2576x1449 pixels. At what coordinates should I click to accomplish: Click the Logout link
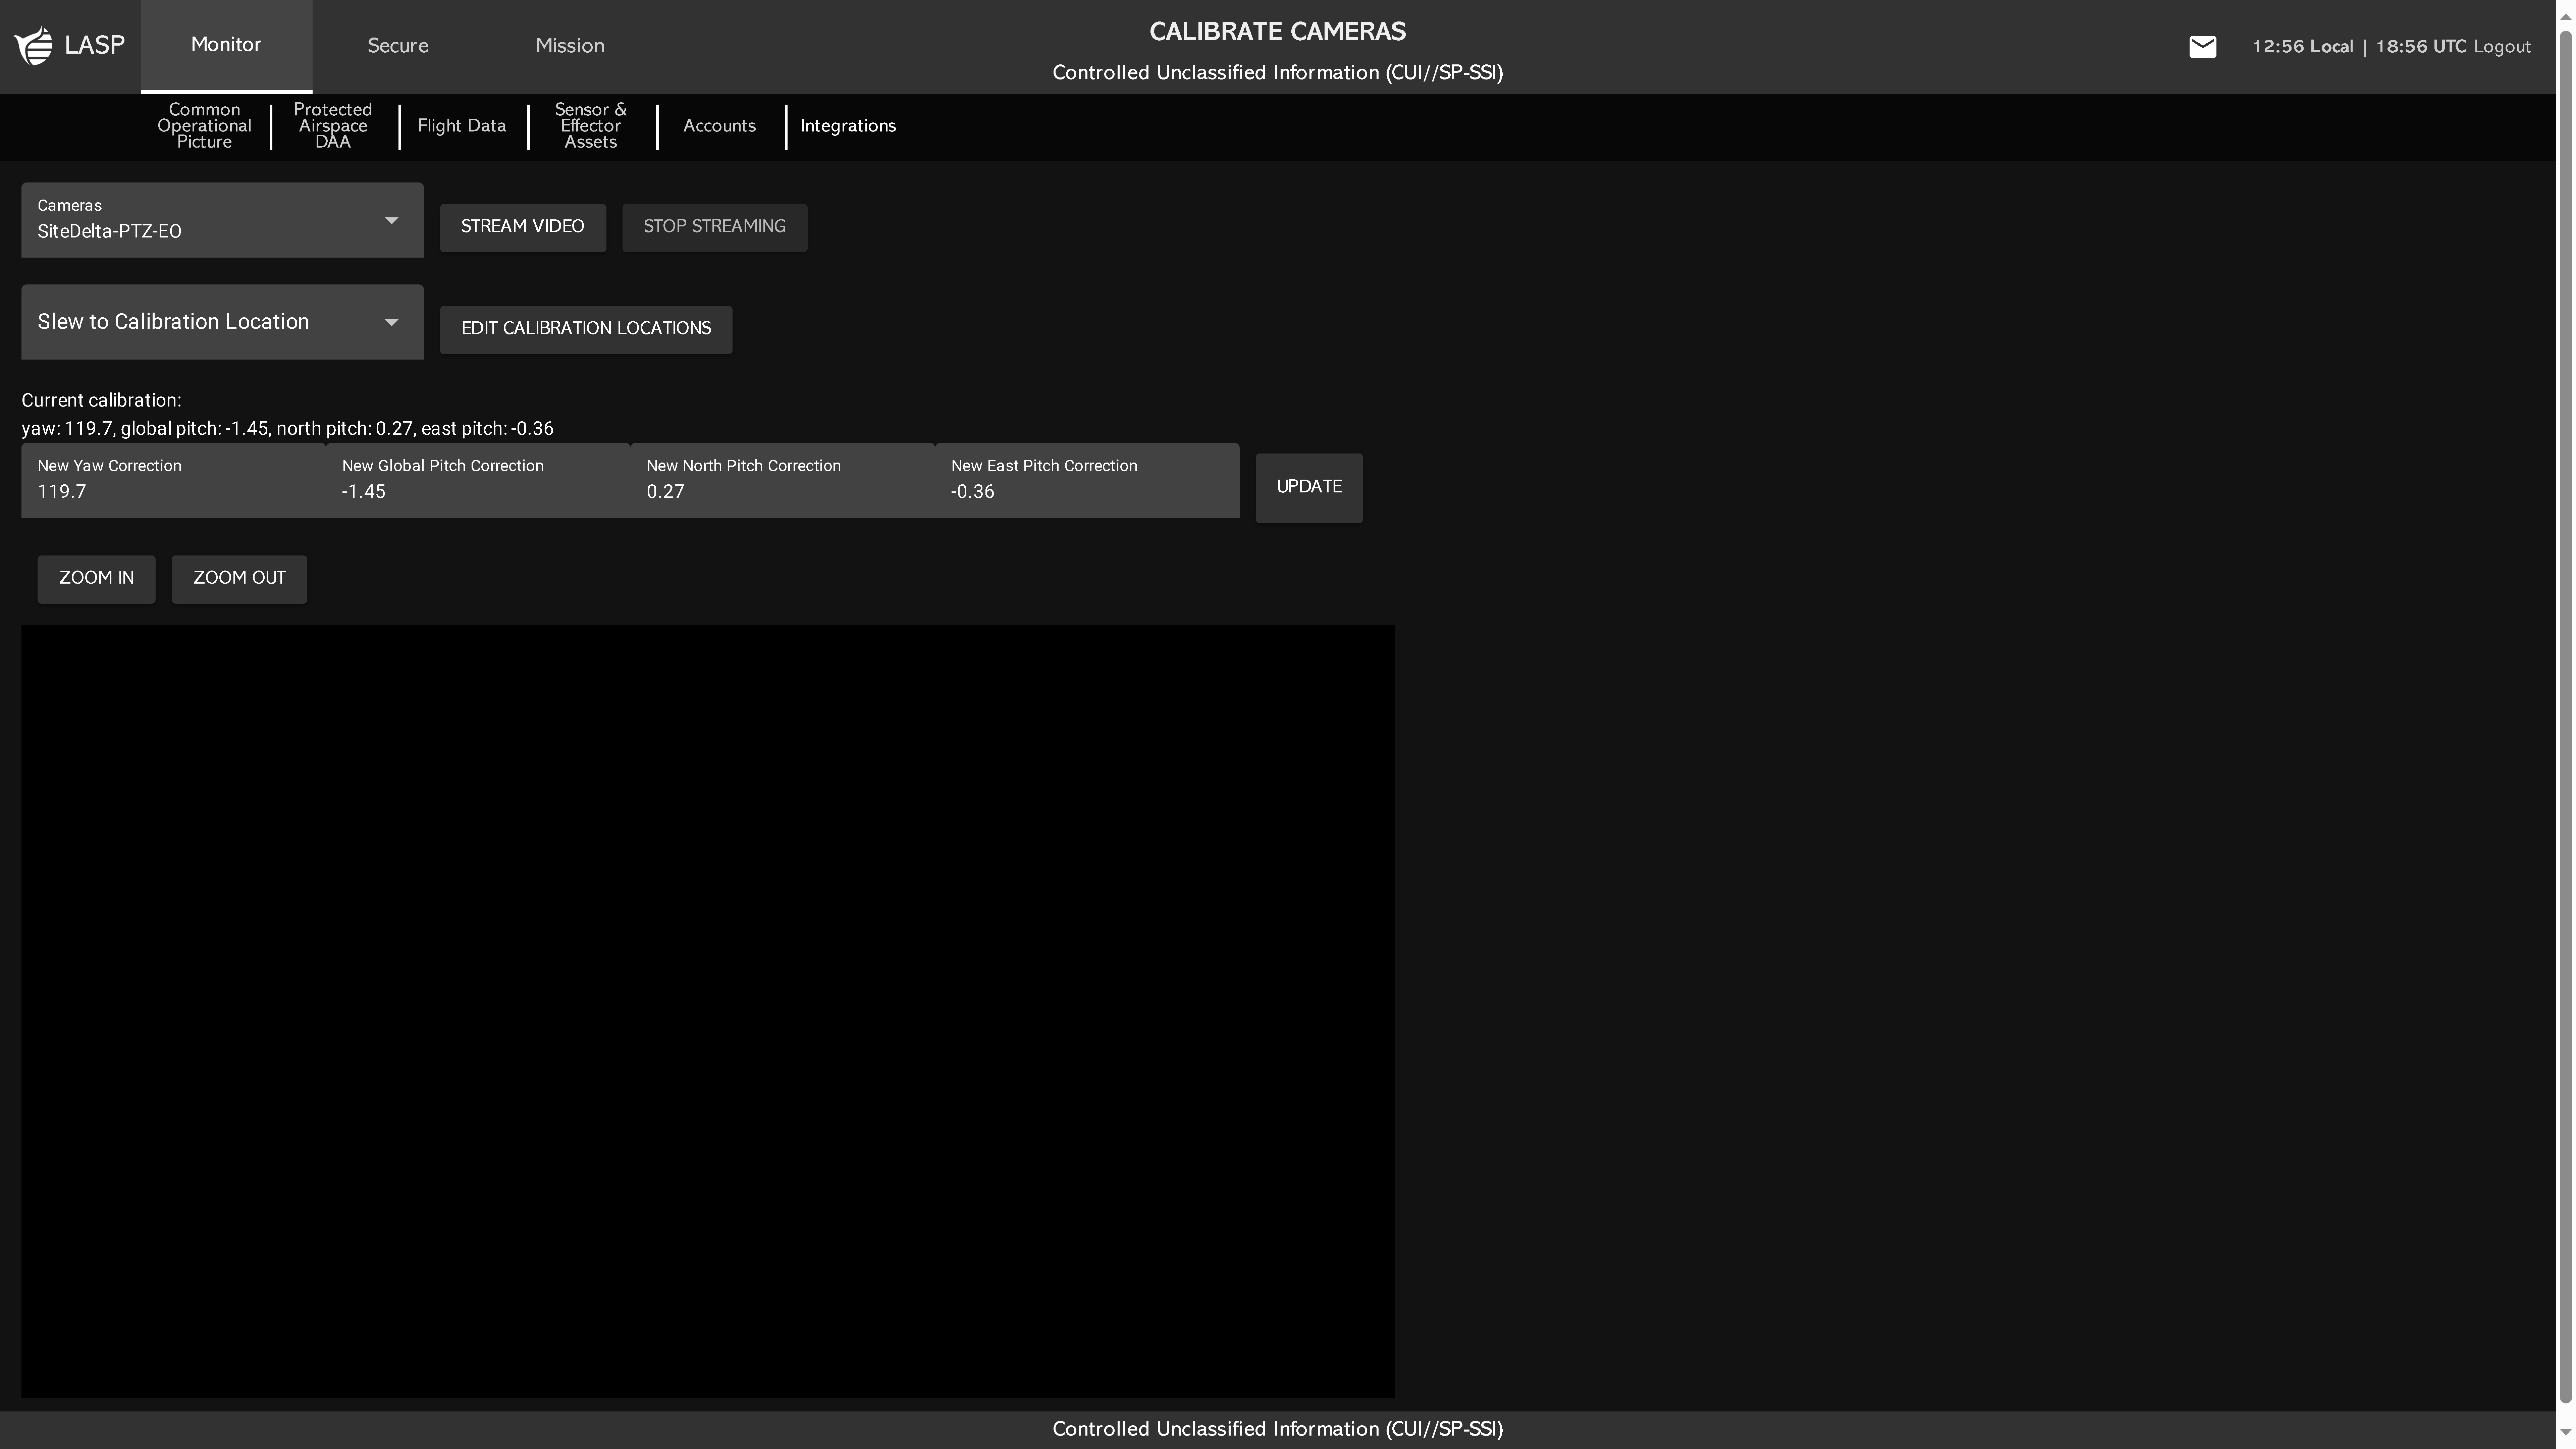coord(2502,47)
